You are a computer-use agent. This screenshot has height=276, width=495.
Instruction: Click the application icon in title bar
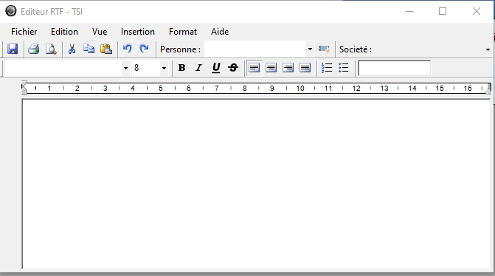pos(11,11)
